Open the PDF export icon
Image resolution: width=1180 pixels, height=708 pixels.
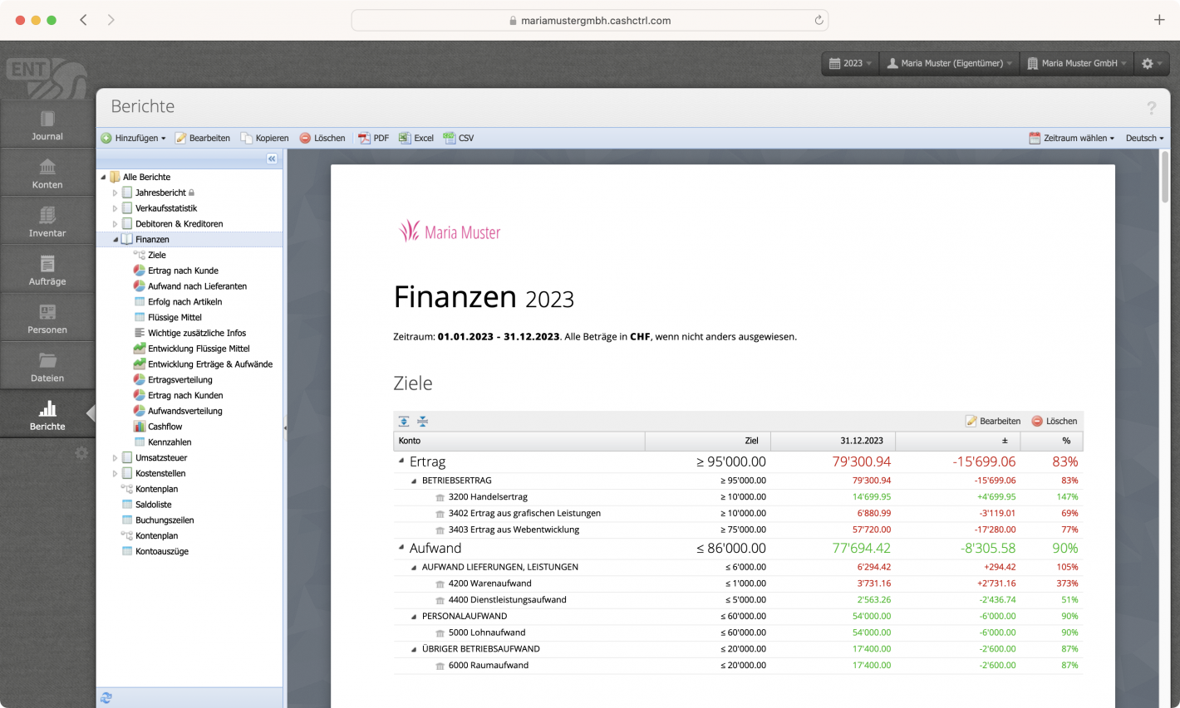tap(372, 138)
